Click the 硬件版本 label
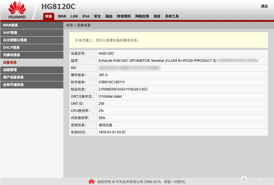Viewport: 274px width, 185px height. (78, 75)
